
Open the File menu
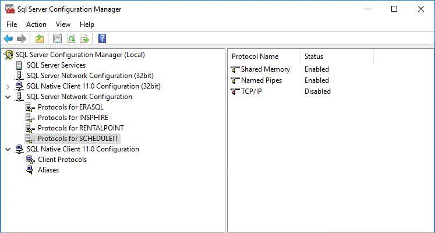click(x=12, y=24)
